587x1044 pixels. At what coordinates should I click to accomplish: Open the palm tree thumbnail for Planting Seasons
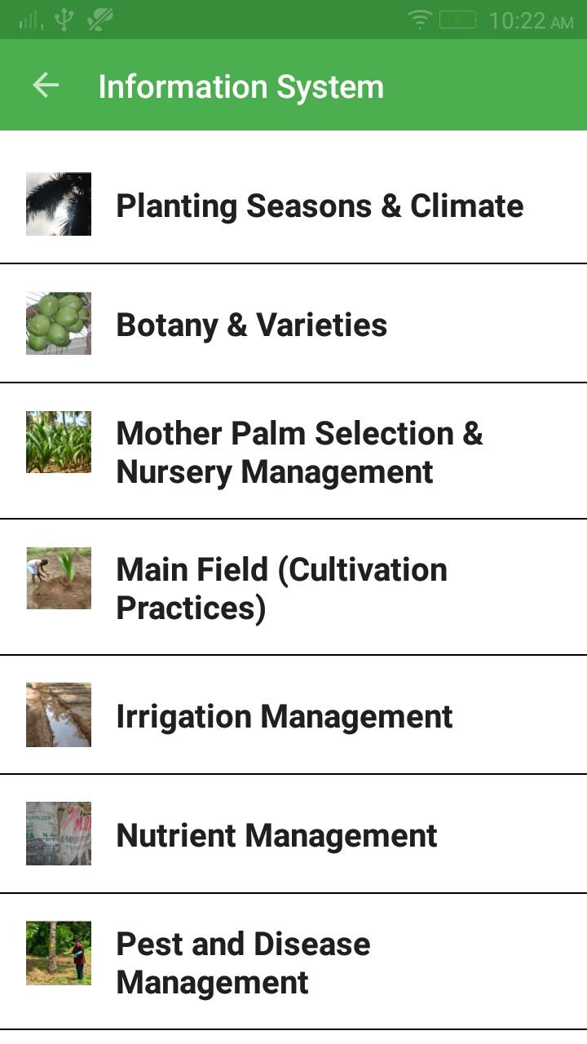pyautogui.click(x=59, y=204)
